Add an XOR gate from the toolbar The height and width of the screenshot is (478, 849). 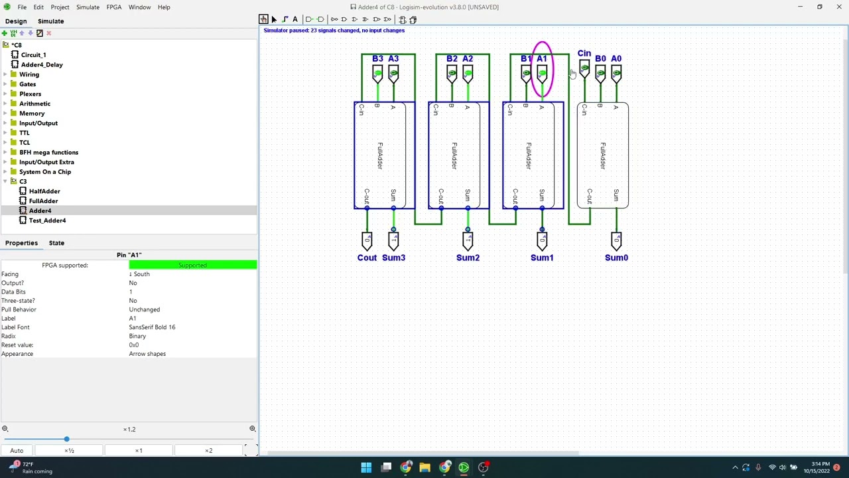365,19
